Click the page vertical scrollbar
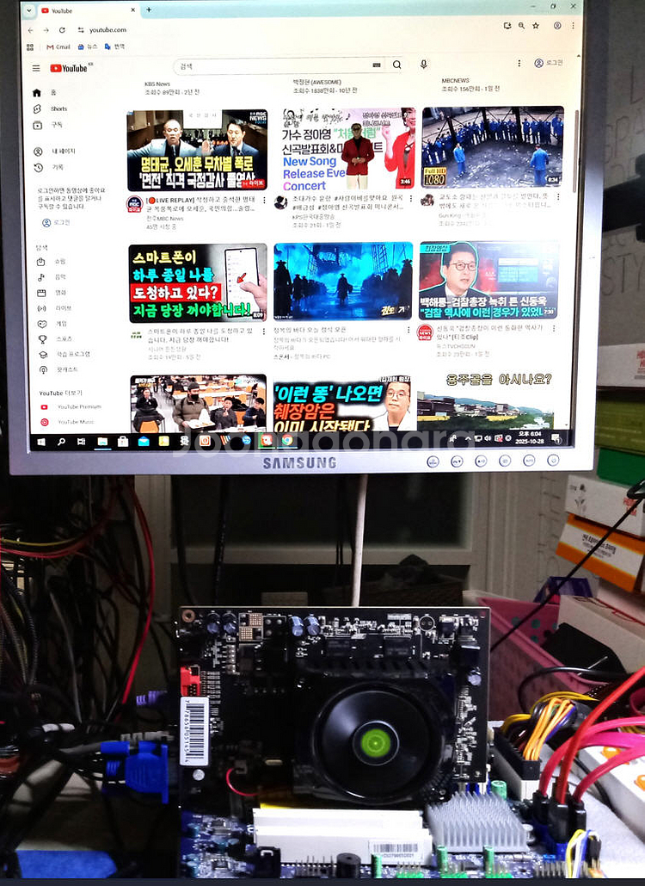The image size is (645, 886). (575, 152)
